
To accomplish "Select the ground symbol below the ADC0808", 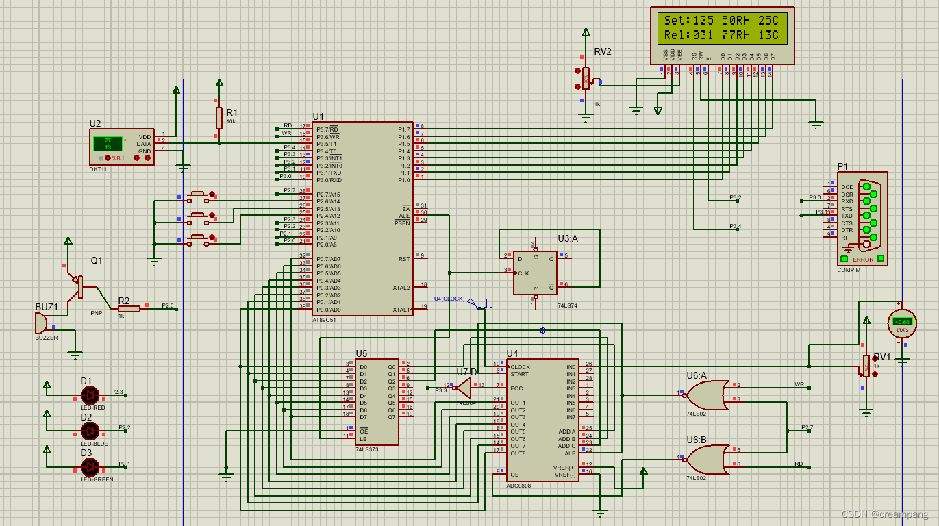I will coord(601,512).
